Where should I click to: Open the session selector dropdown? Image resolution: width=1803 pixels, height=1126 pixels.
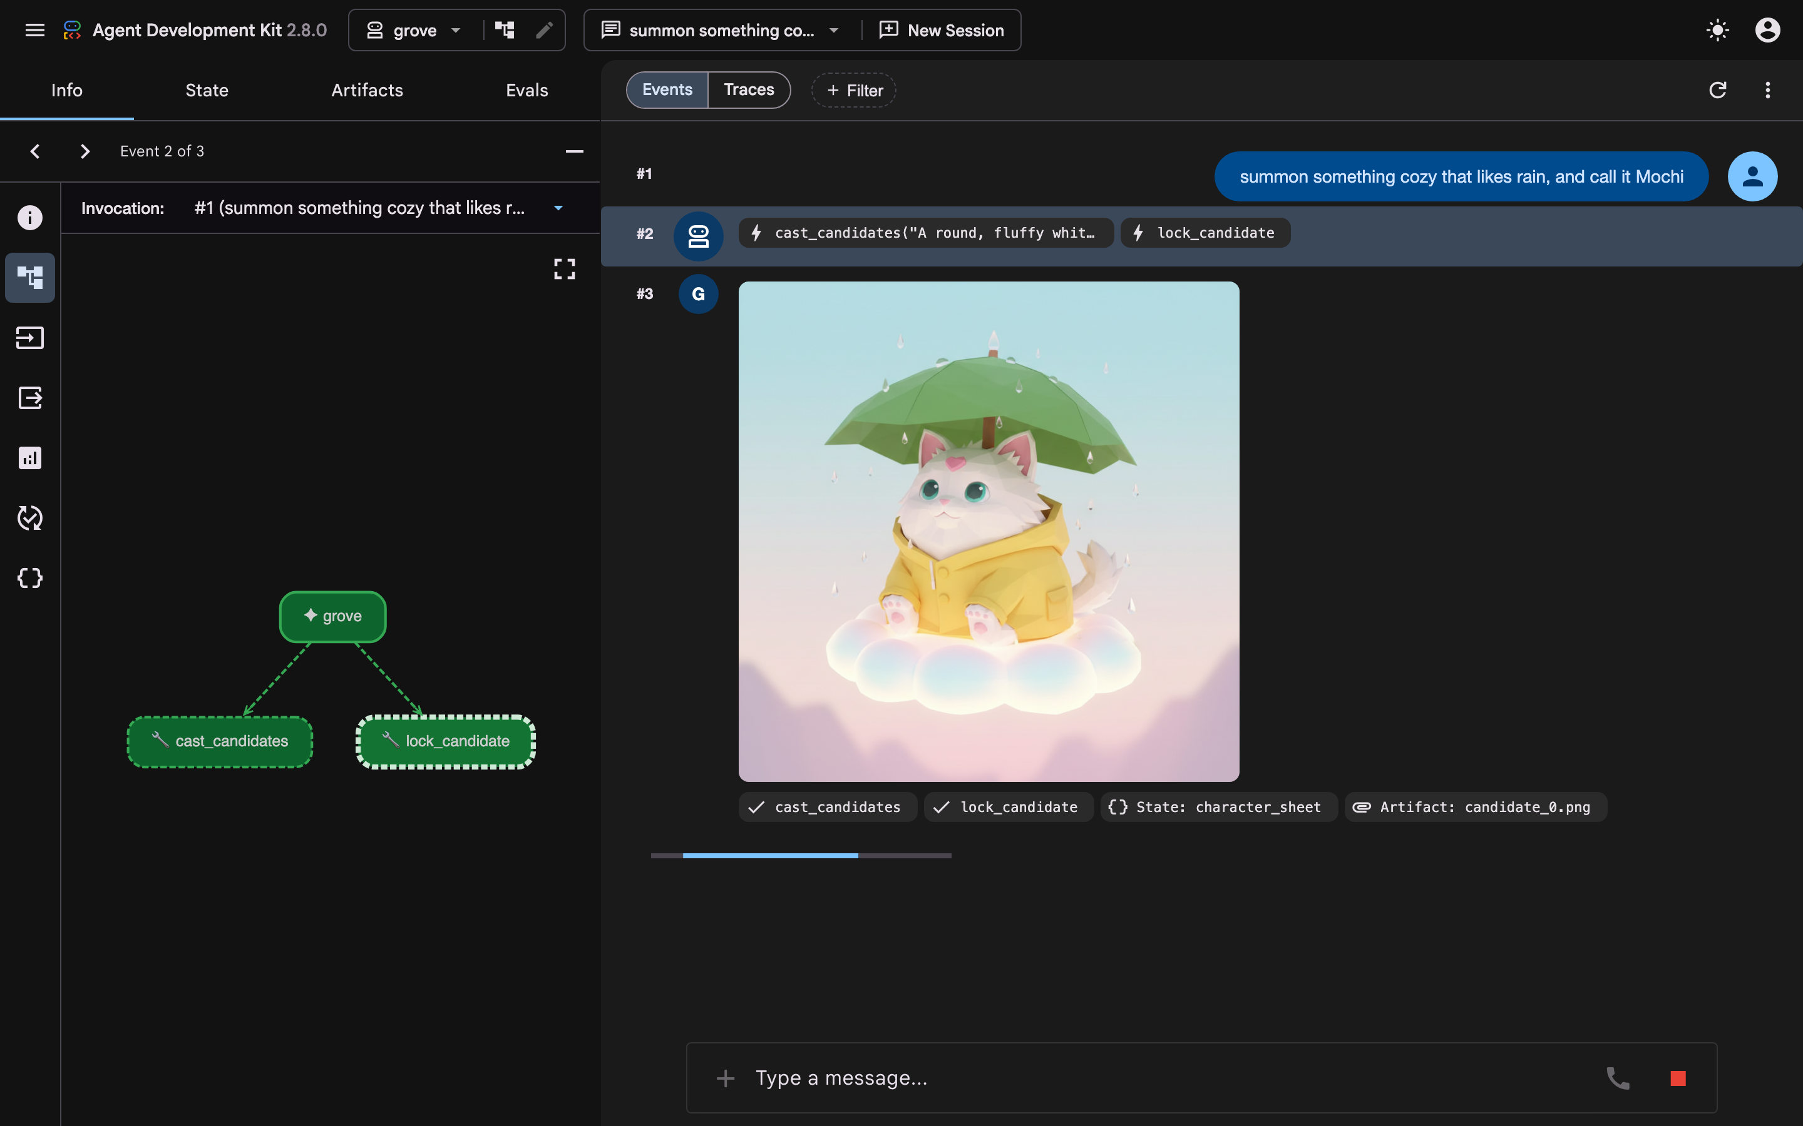click(721, 31)
